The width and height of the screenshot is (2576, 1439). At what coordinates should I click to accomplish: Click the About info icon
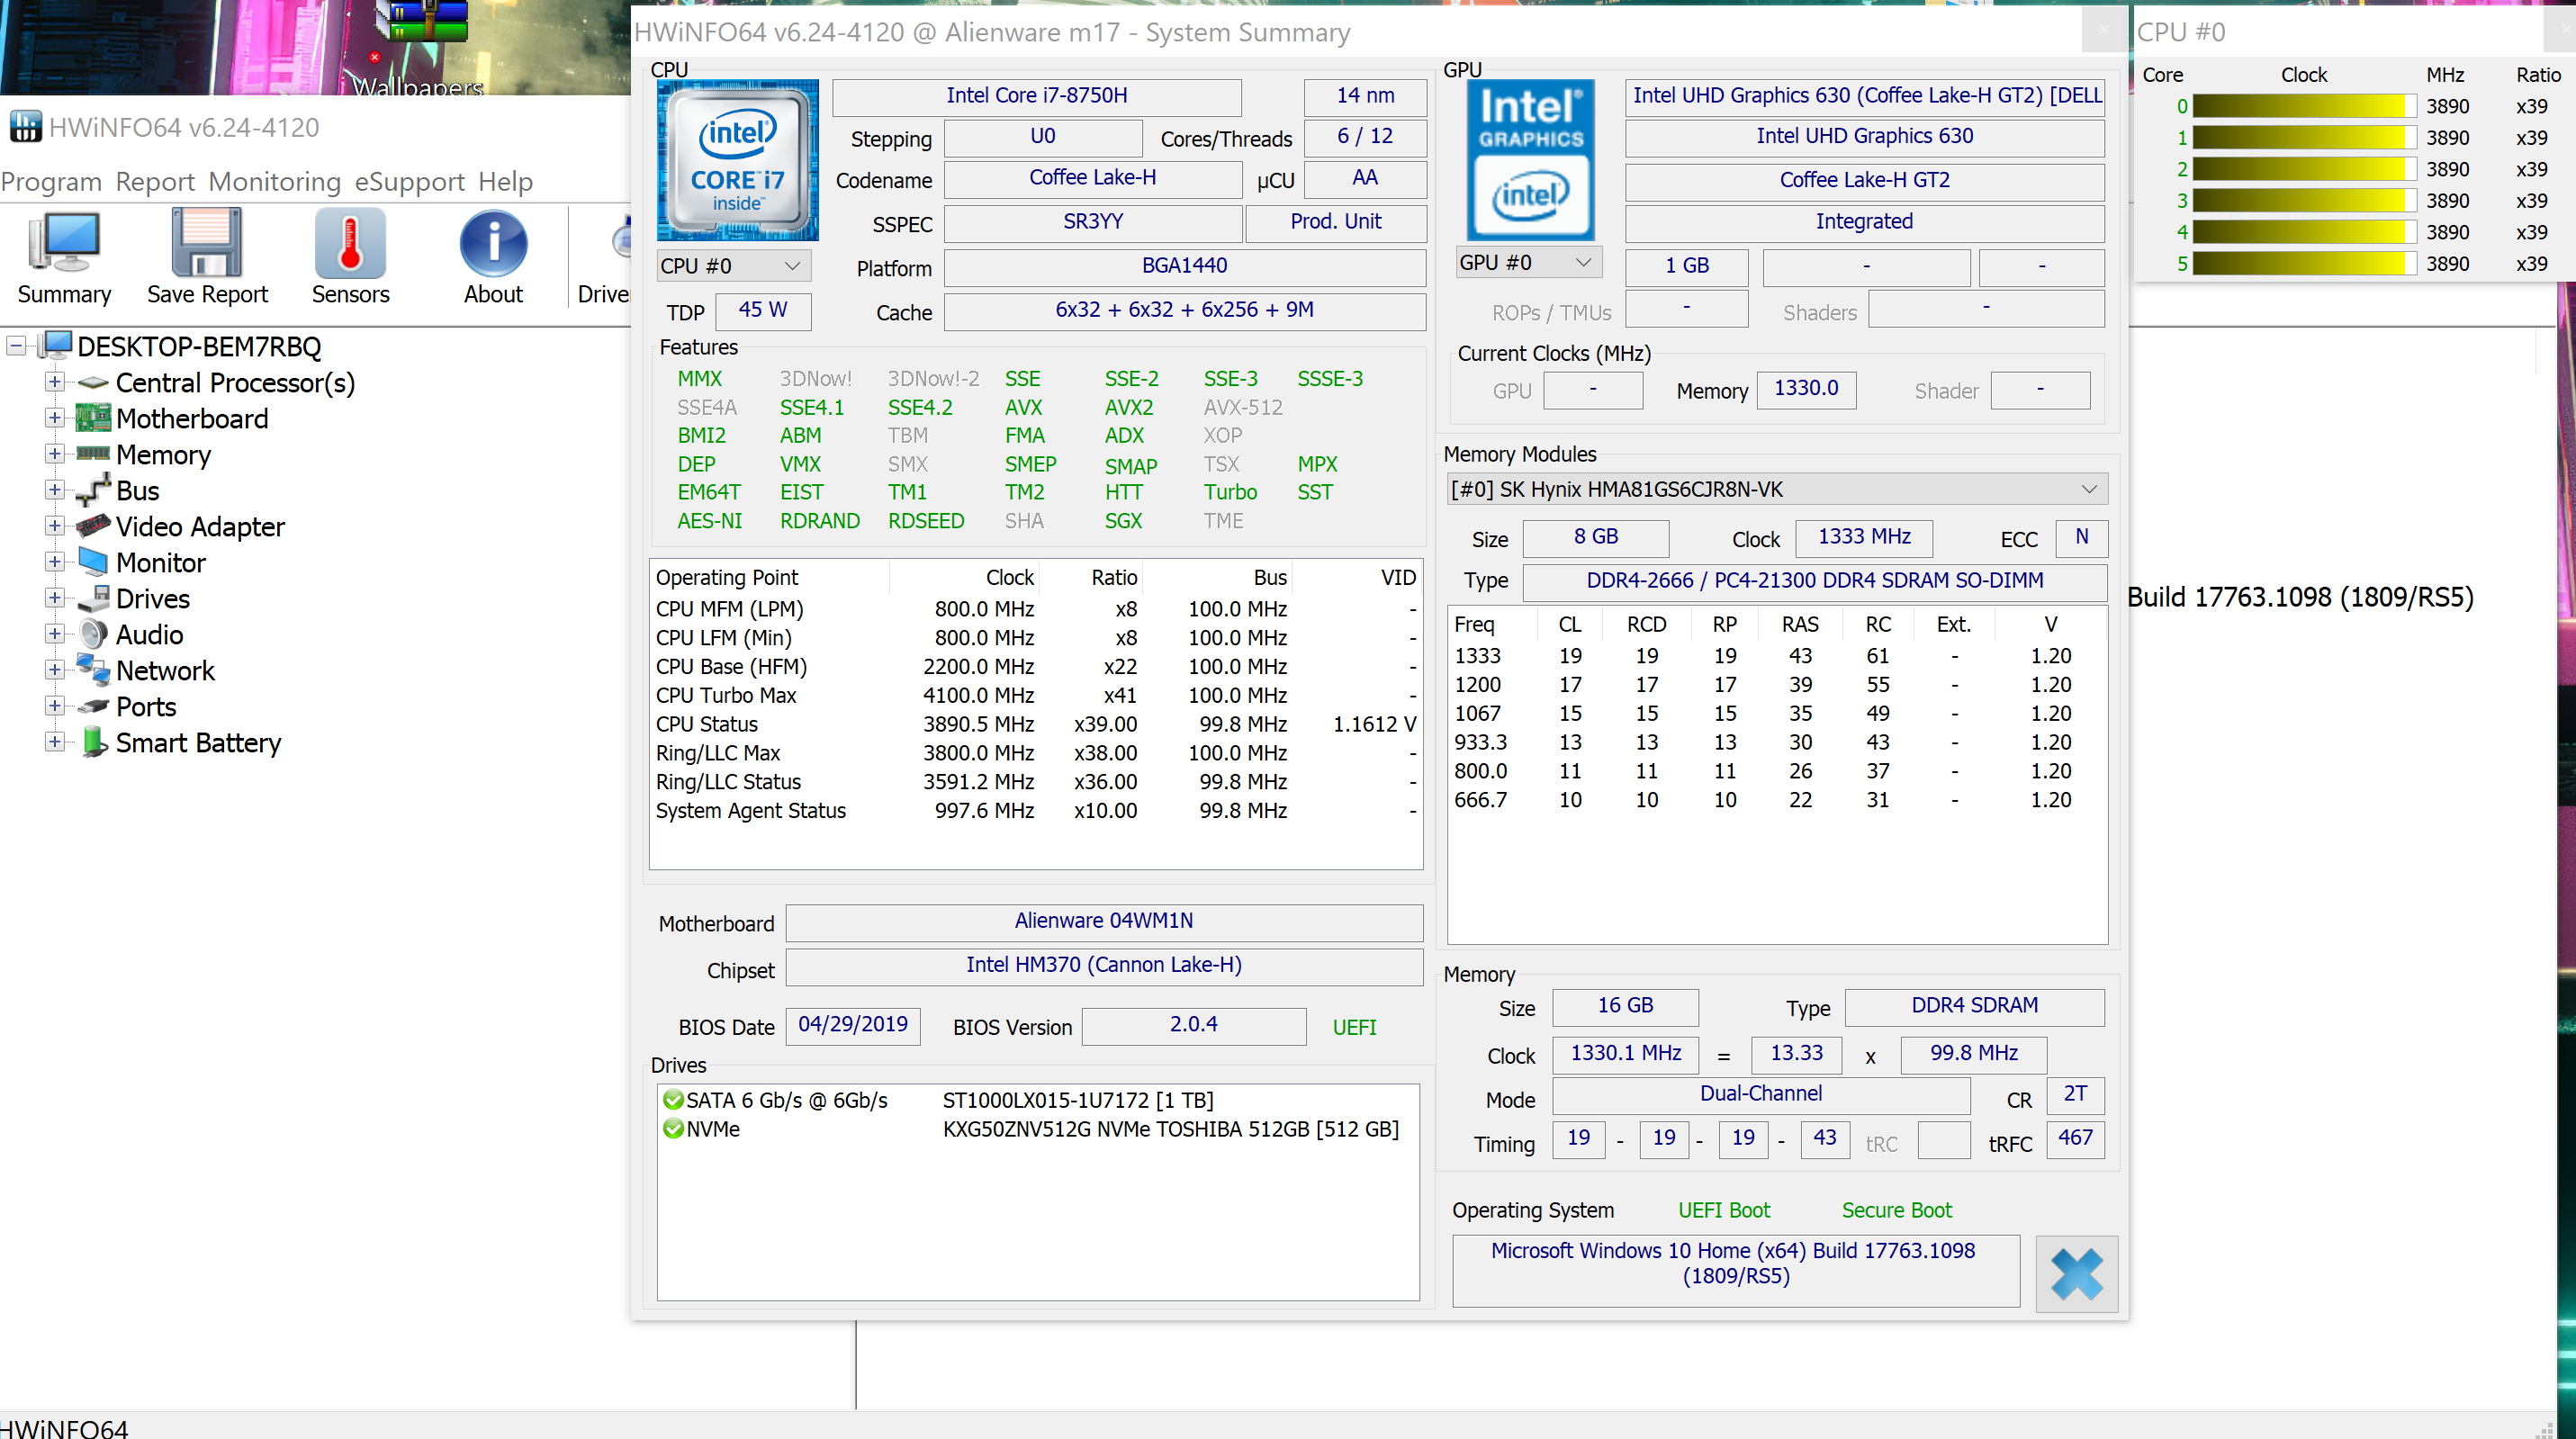(493, 243)
